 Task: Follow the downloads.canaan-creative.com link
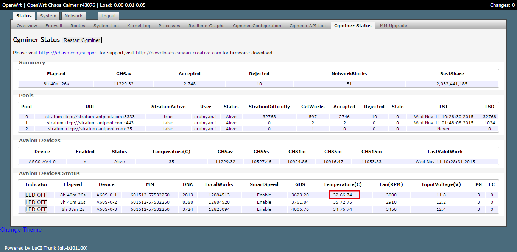[x=178, y=53]
